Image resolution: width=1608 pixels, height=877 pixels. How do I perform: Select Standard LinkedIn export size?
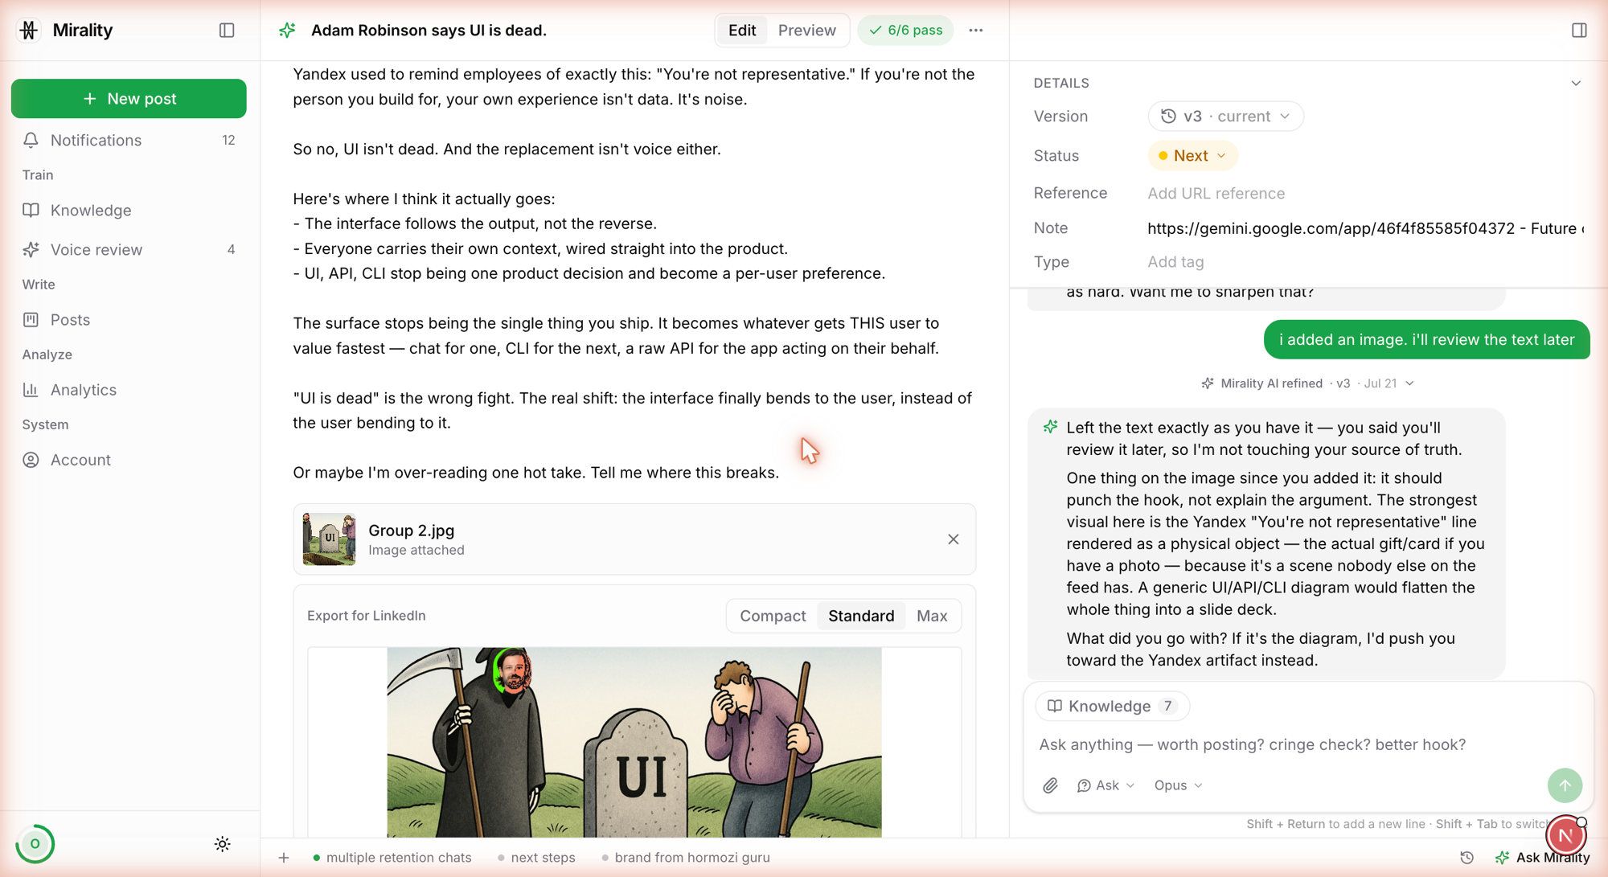861,616
